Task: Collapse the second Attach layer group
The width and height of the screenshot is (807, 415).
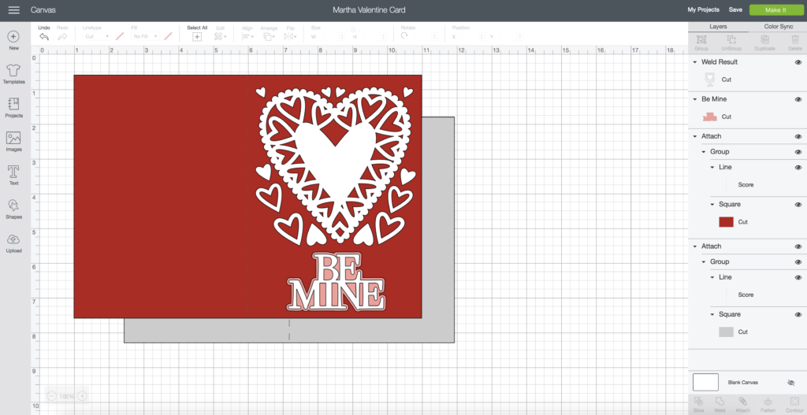Action: point(695,246)
